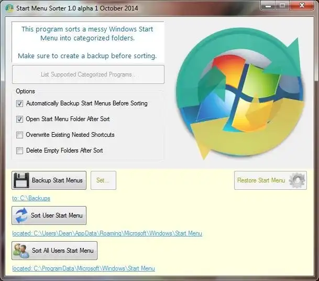Click the gear icon on Restore Start Menu
Image resolution: width=319 pixels, height=281 pixels.
click(297, 180)
